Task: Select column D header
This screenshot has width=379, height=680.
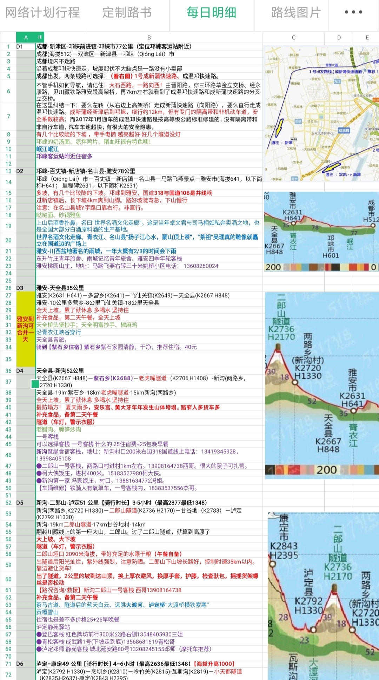Action: [339, 37]
